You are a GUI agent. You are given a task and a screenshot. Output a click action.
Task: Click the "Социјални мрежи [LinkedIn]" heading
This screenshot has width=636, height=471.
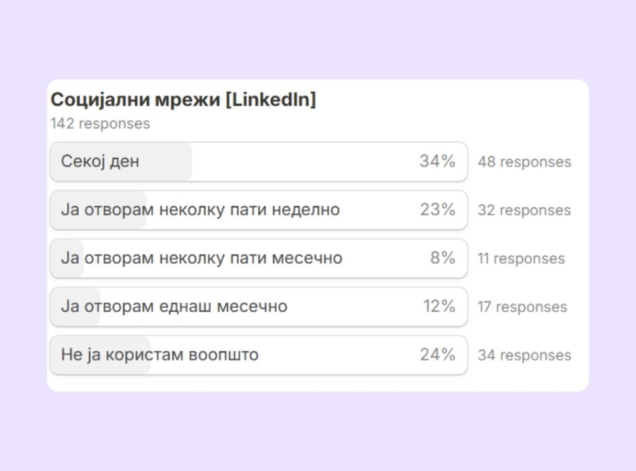pos(183,100)
